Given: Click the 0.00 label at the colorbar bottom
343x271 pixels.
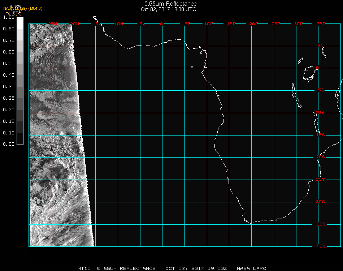Looking at the screenshot, I should coord(9,144).
